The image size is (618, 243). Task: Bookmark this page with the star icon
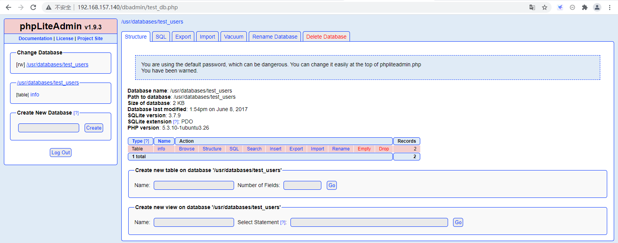click(545, 7)
